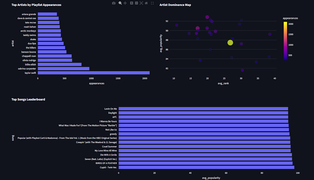Select the Cruel Summer bar
Viewport: 314px width, 180px height.
coord(205,146)
